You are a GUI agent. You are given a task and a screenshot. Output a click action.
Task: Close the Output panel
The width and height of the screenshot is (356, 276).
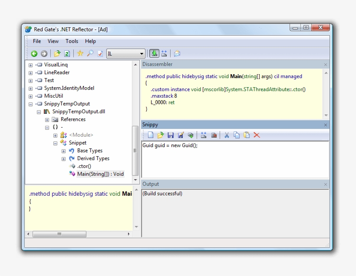click(326, 184)
